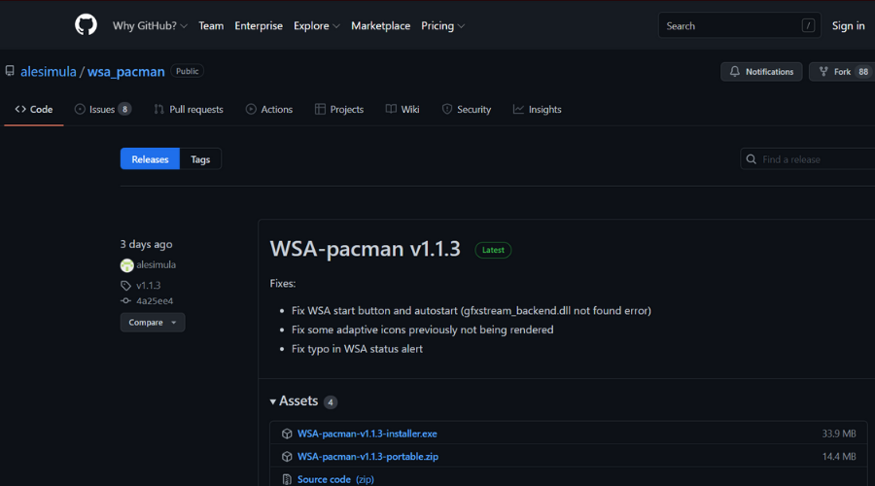Click alesimula's avatar image
The height and width of the screenshot is (486, 875).
click(x=126, y=265)
